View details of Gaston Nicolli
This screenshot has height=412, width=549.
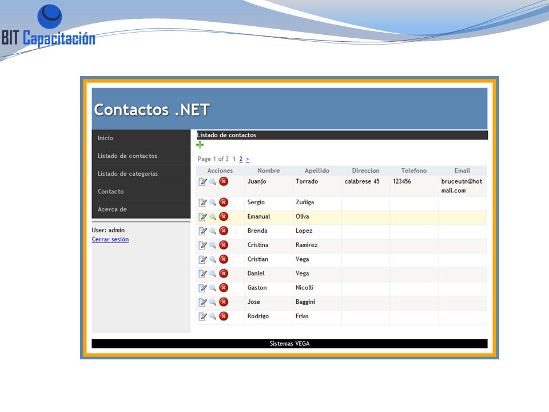click(213, 288)
